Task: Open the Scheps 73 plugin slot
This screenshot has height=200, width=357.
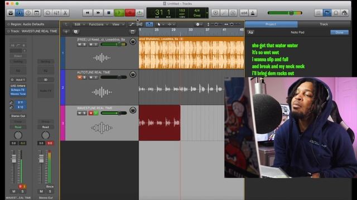Action: (18, 90)
